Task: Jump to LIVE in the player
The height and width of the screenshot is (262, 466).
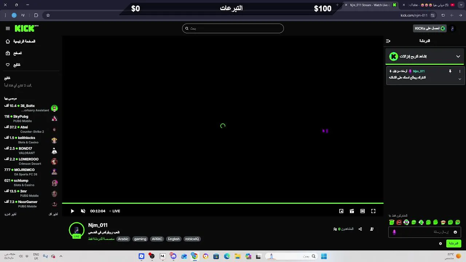Action: coord(115,211)
